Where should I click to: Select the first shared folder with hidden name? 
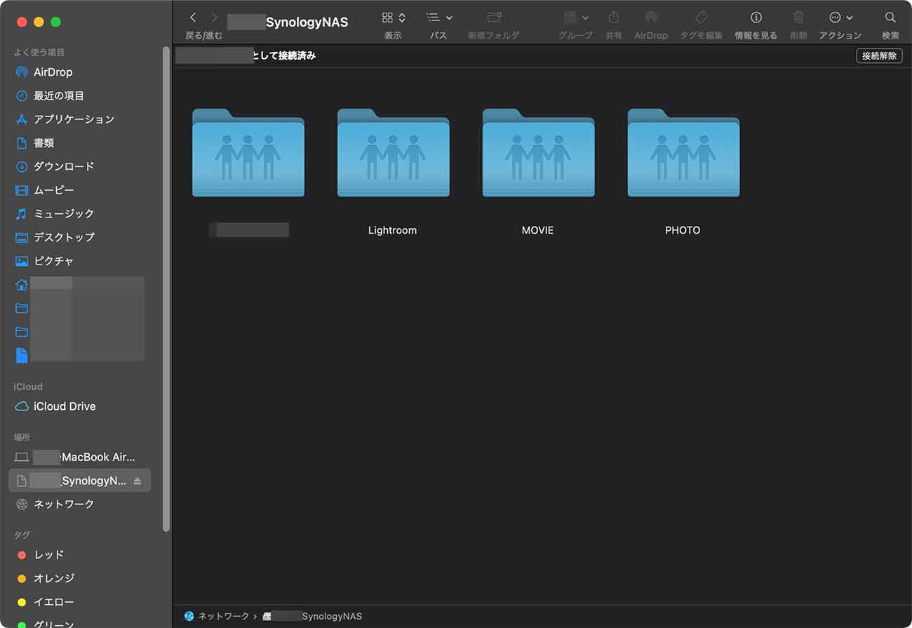pyautogui.click(x=248, y=153)
